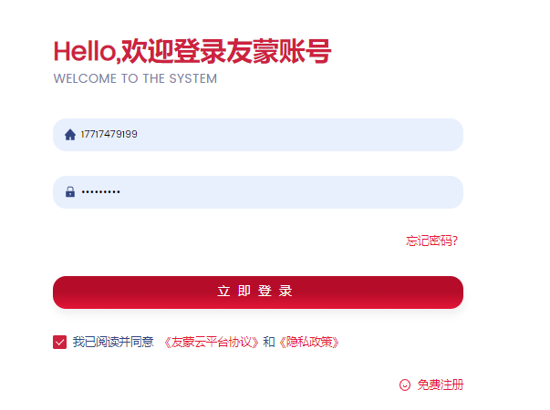
Task: Focus the phone number input field
Action: pyautogui.click(x=258, y=135)
